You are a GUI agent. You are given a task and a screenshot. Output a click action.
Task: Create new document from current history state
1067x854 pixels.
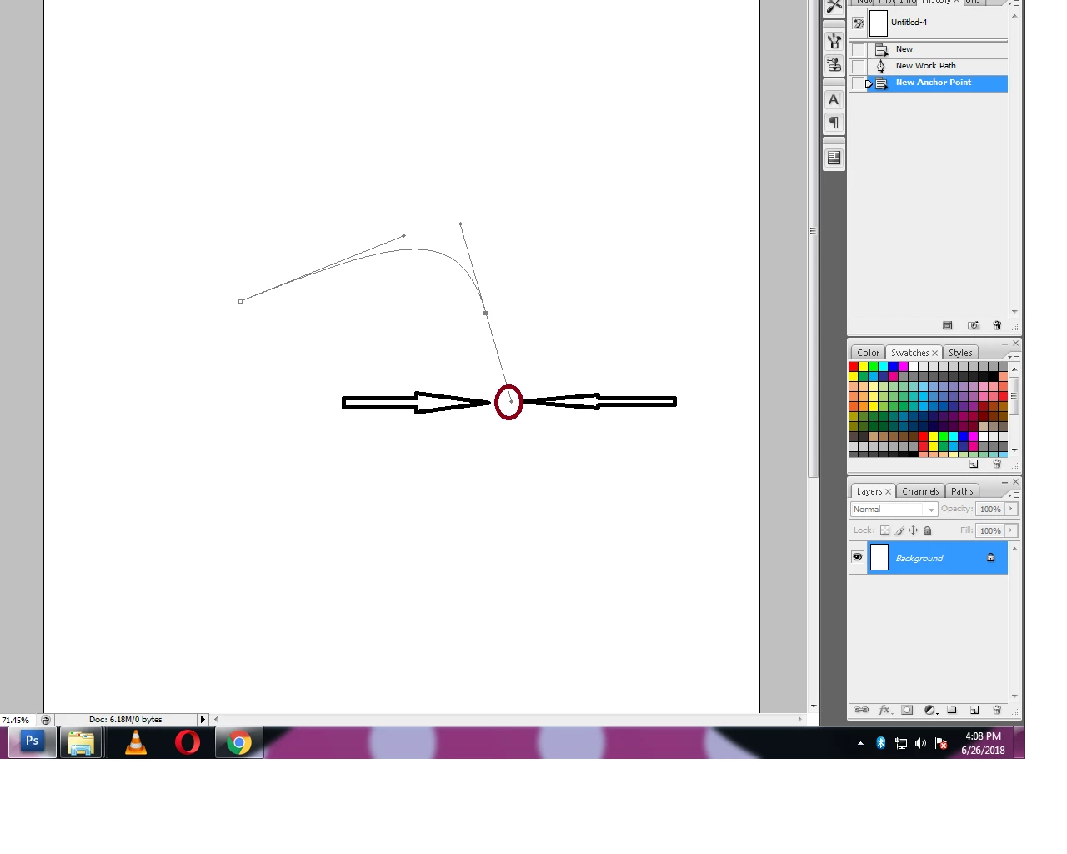tap(947, 325)
